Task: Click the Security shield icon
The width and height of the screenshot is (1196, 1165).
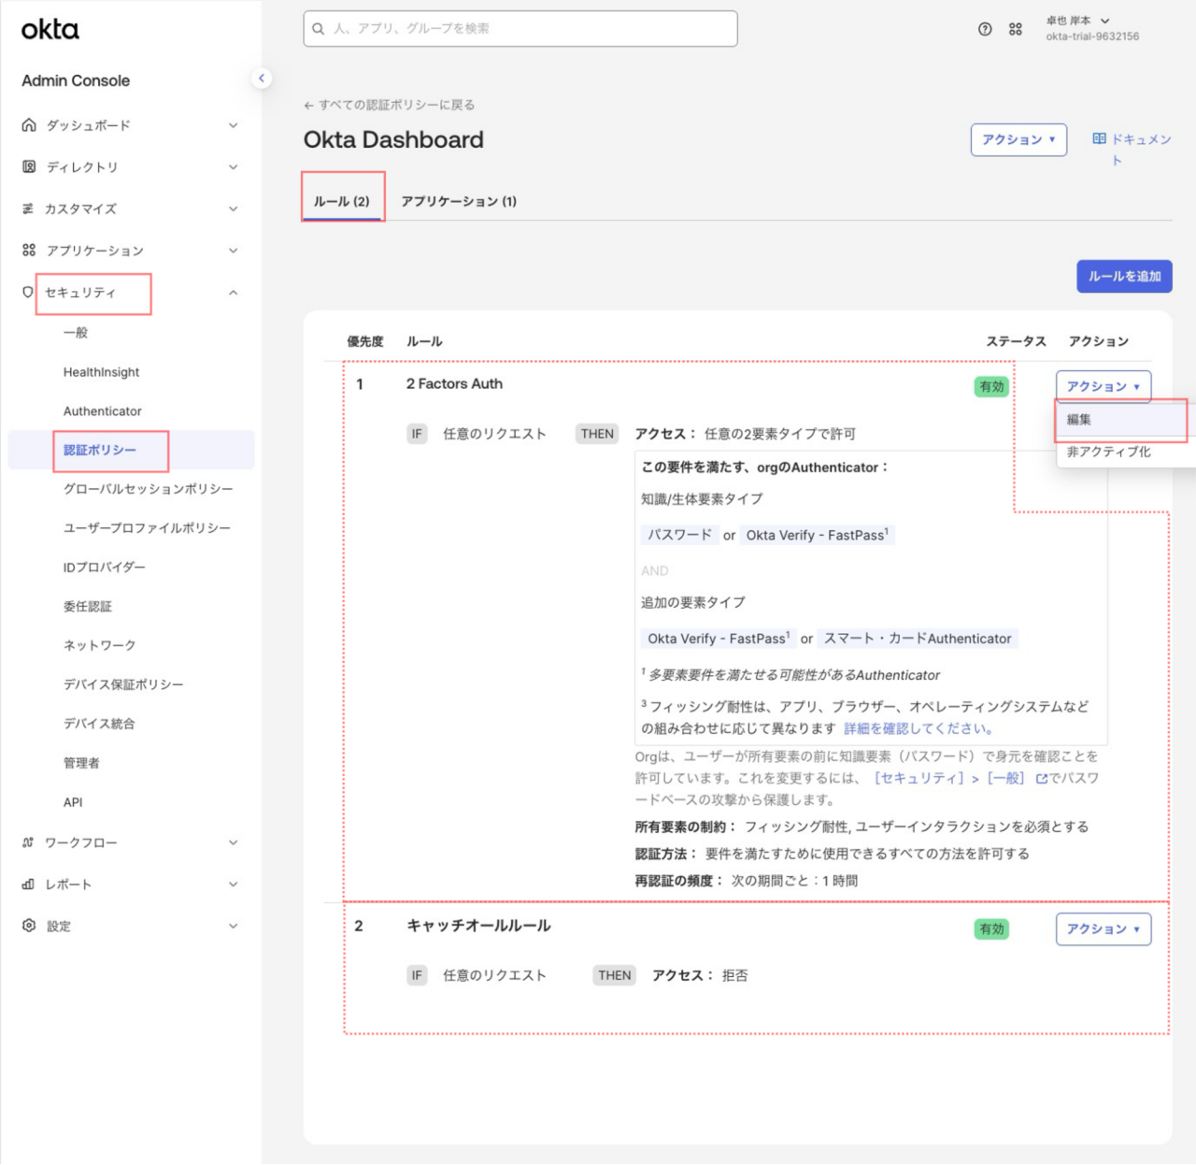Action: (x=28, y=293)
